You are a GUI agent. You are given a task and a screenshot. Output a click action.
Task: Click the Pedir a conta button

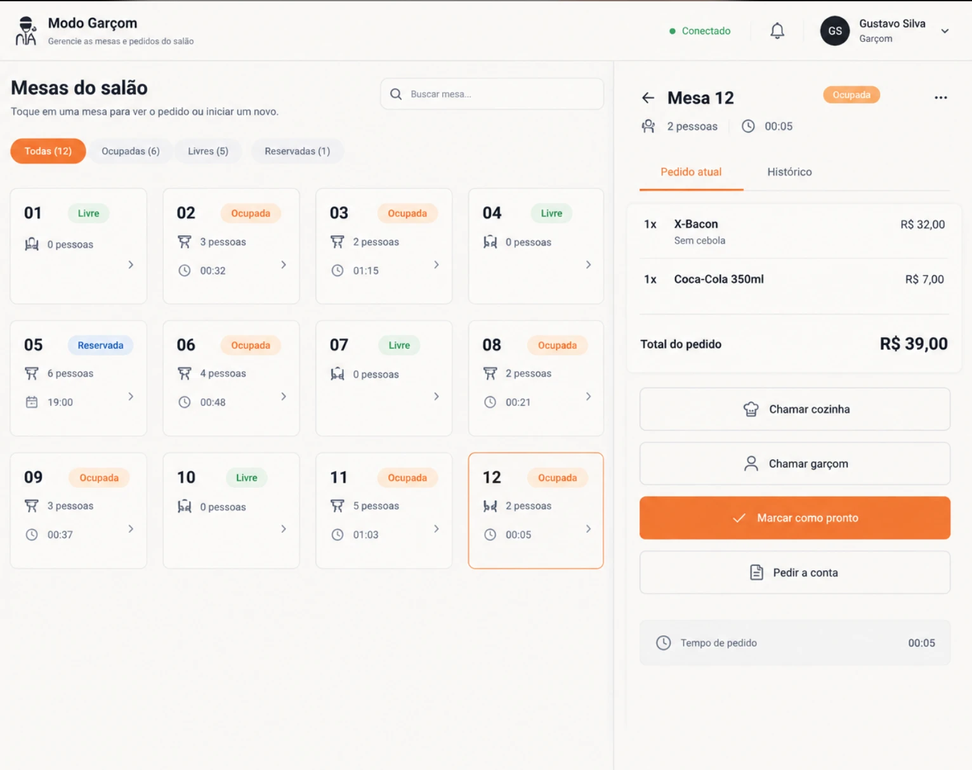tap(795, 573)
